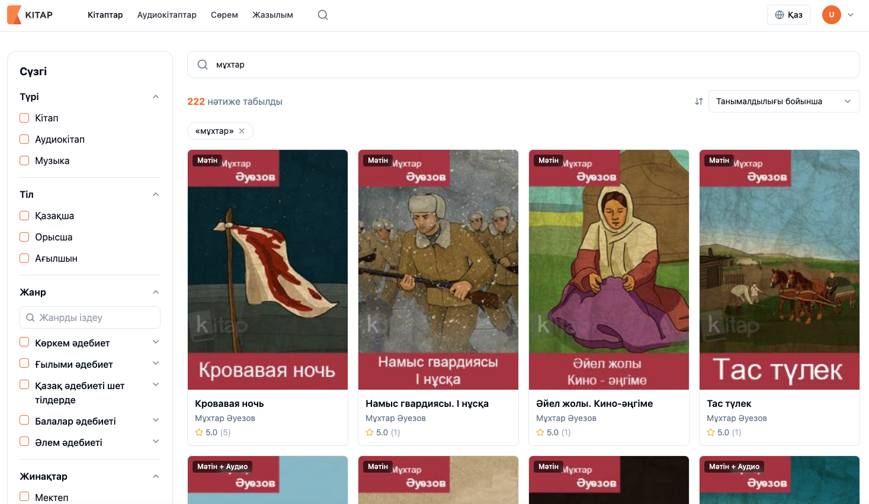This screenshot has width=869, height=504.
Task: Open search via header magnifier icon
Action: coord(323,15)
